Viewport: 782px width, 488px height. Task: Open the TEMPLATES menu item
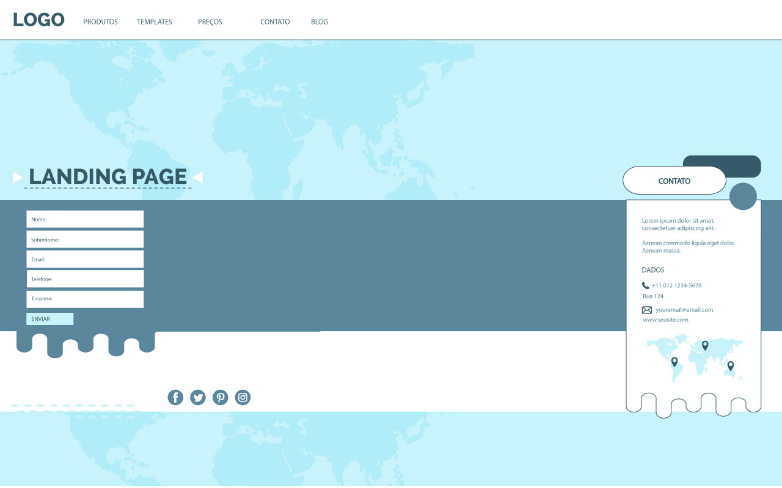point(155,22)
